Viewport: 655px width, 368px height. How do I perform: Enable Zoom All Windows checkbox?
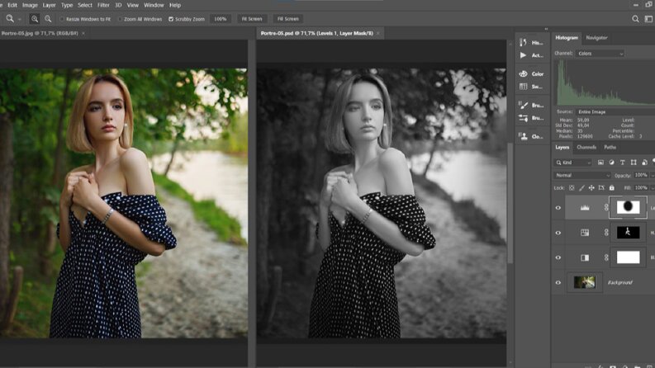(120, 19)
